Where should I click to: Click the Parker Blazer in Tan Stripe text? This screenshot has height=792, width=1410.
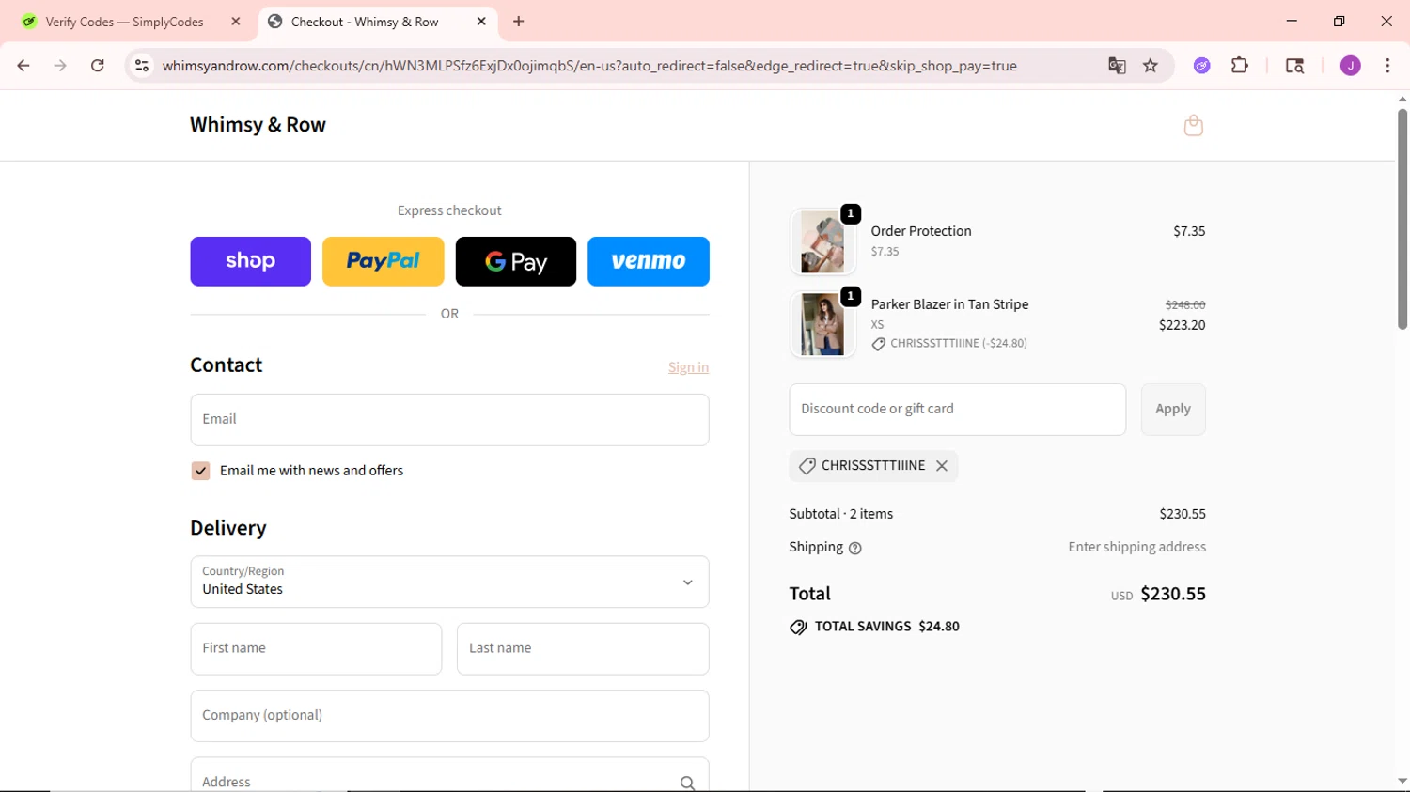pyautogui.click(x=949, y=304)
